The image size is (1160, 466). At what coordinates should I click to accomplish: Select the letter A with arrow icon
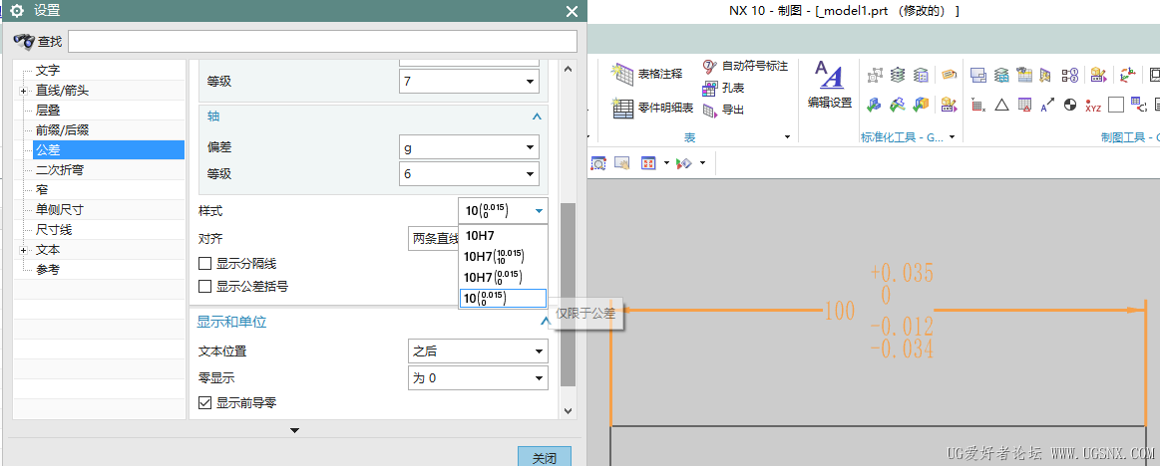(x=1047, y=105)
